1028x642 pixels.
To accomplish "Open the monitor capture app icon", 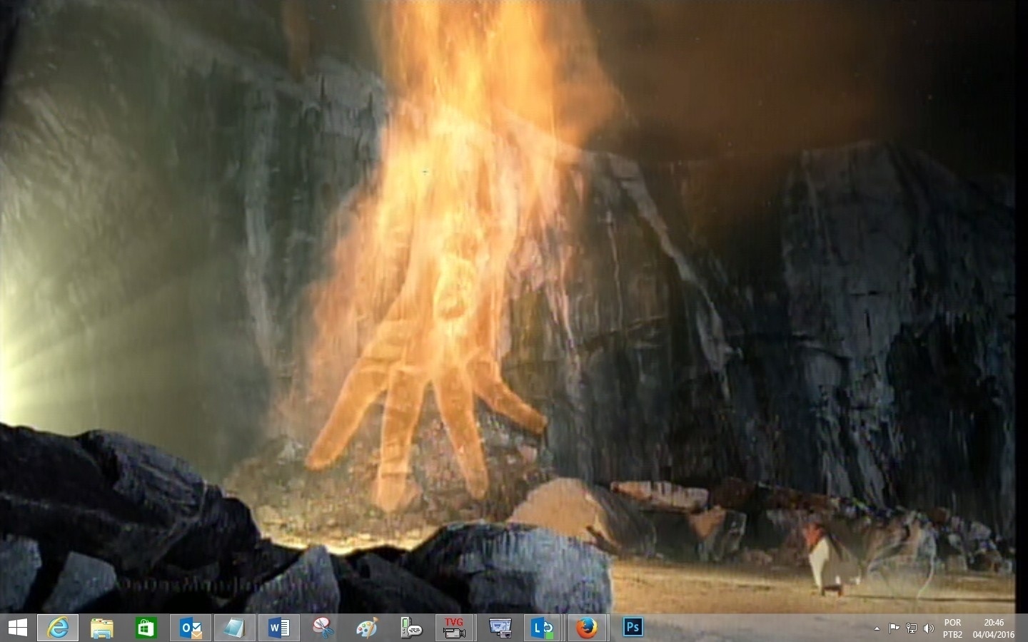I will 500,628.
